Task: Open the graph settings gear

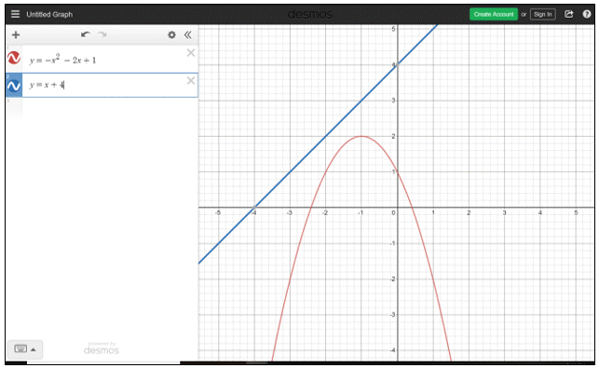Action: click(172, 35)
